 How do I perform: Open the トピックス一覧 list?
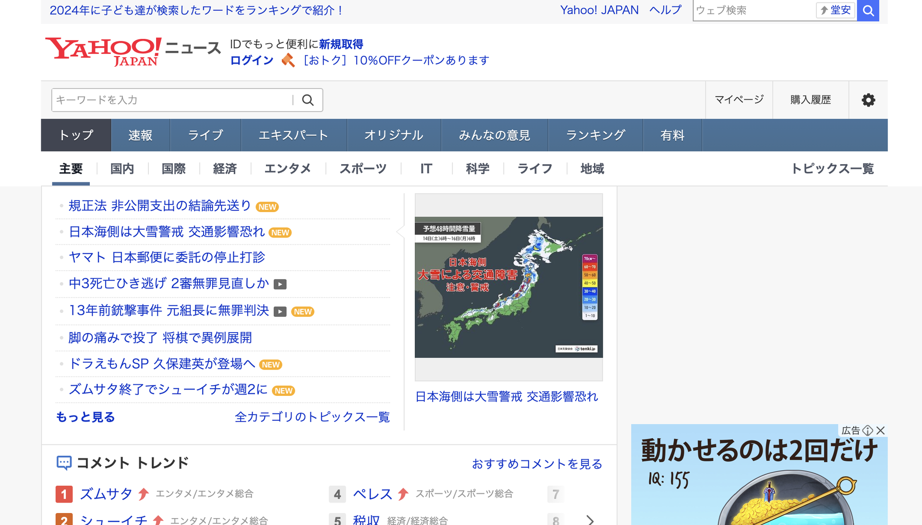[x=832, y=169]
